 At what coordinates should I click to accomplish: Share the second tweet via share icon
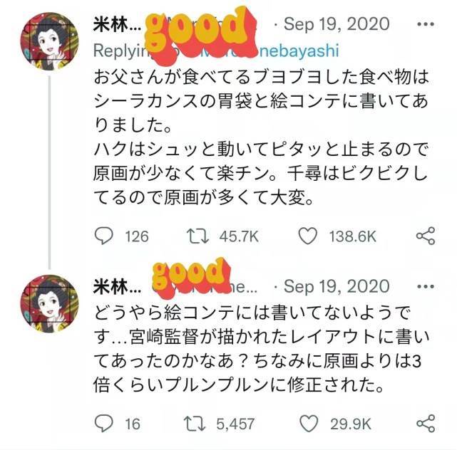click(x=426, y=424)
